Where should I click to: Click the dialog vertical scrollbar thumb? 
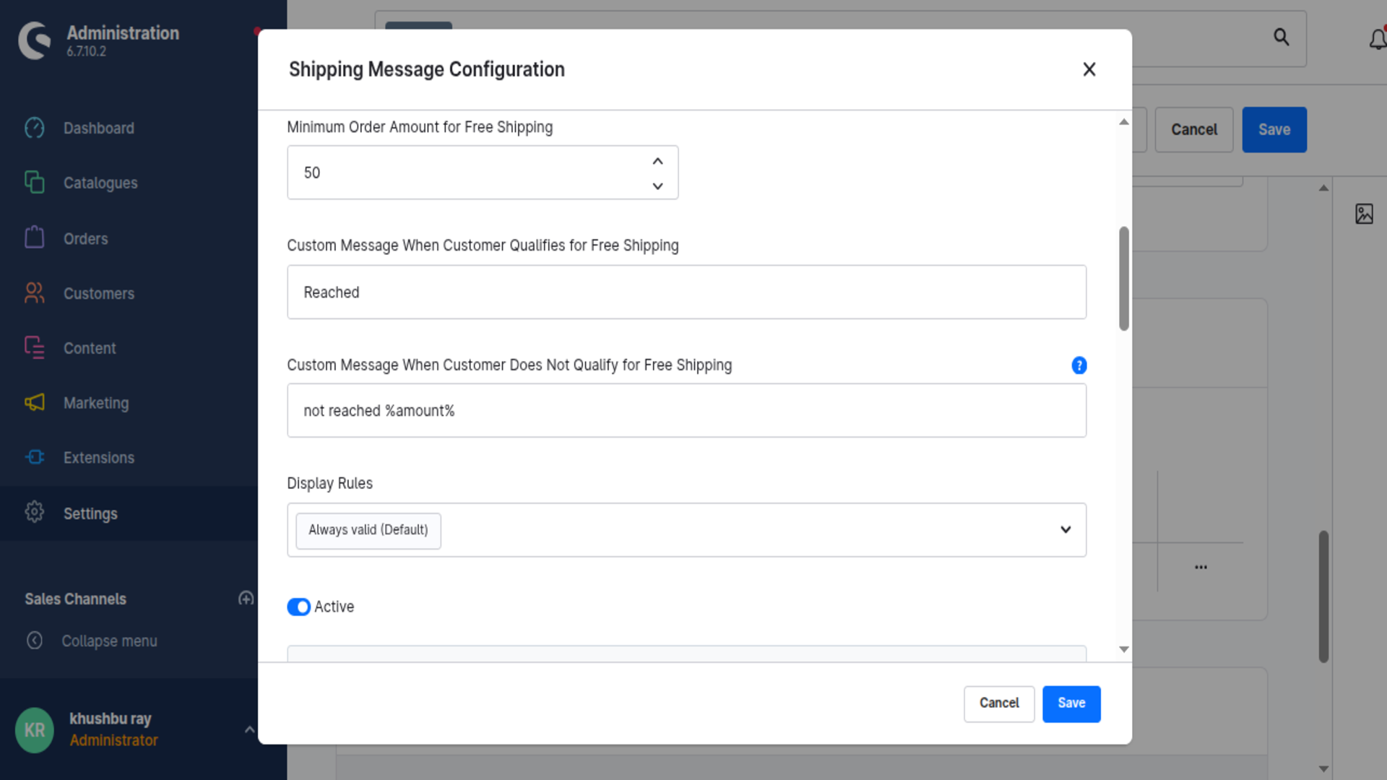pyautogui.click(x=1123, y=279)
